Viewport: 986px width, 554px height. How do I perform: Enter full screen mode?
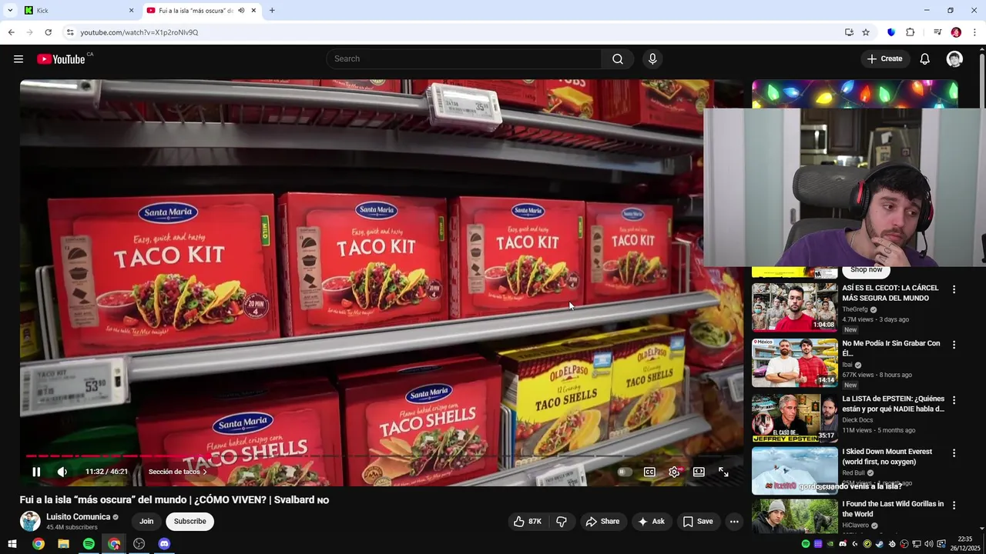(x=723, y=472)
